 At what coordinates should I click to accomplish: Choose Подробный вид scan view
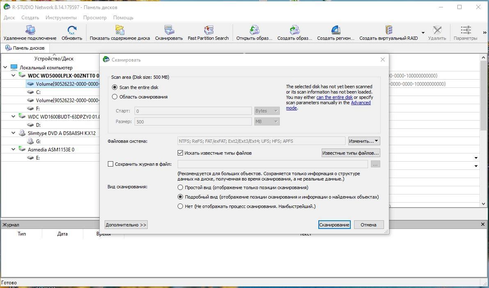pyautogui.click(x=180, y=197)
